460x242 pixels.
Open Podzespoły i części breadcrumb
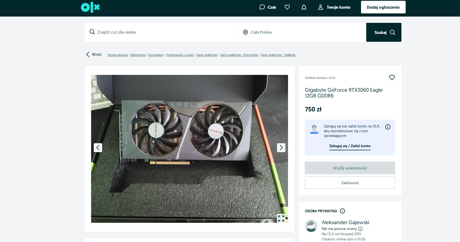[180, 55]
